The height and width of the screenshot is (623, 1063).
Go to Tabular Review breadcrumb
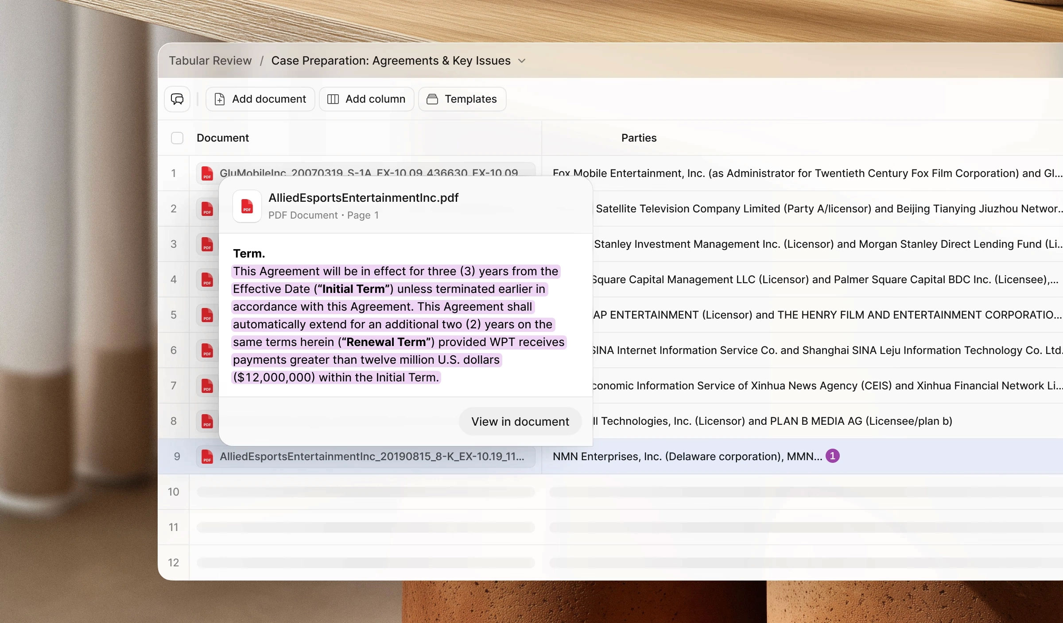click(210, 61)
